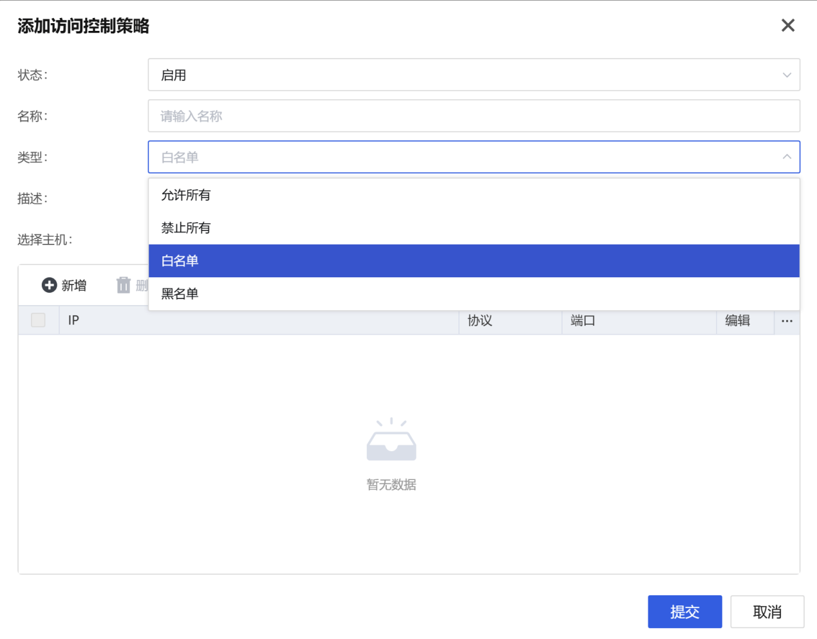Image resolution: width=817 pixels, height=639 pixels.
Task: Choose 黑名单 from the type list
Action: click(x=180, y=294)
